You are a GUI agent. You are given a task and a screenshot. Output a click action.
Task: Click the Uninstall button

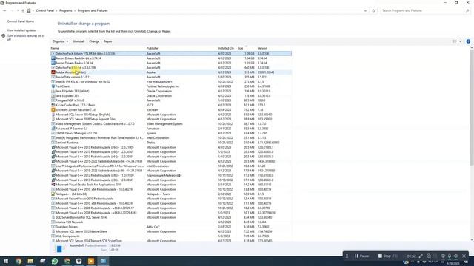click(79, 41)
